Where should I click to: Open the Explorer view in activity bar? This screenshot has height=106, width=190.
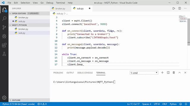tap(4, 10)
